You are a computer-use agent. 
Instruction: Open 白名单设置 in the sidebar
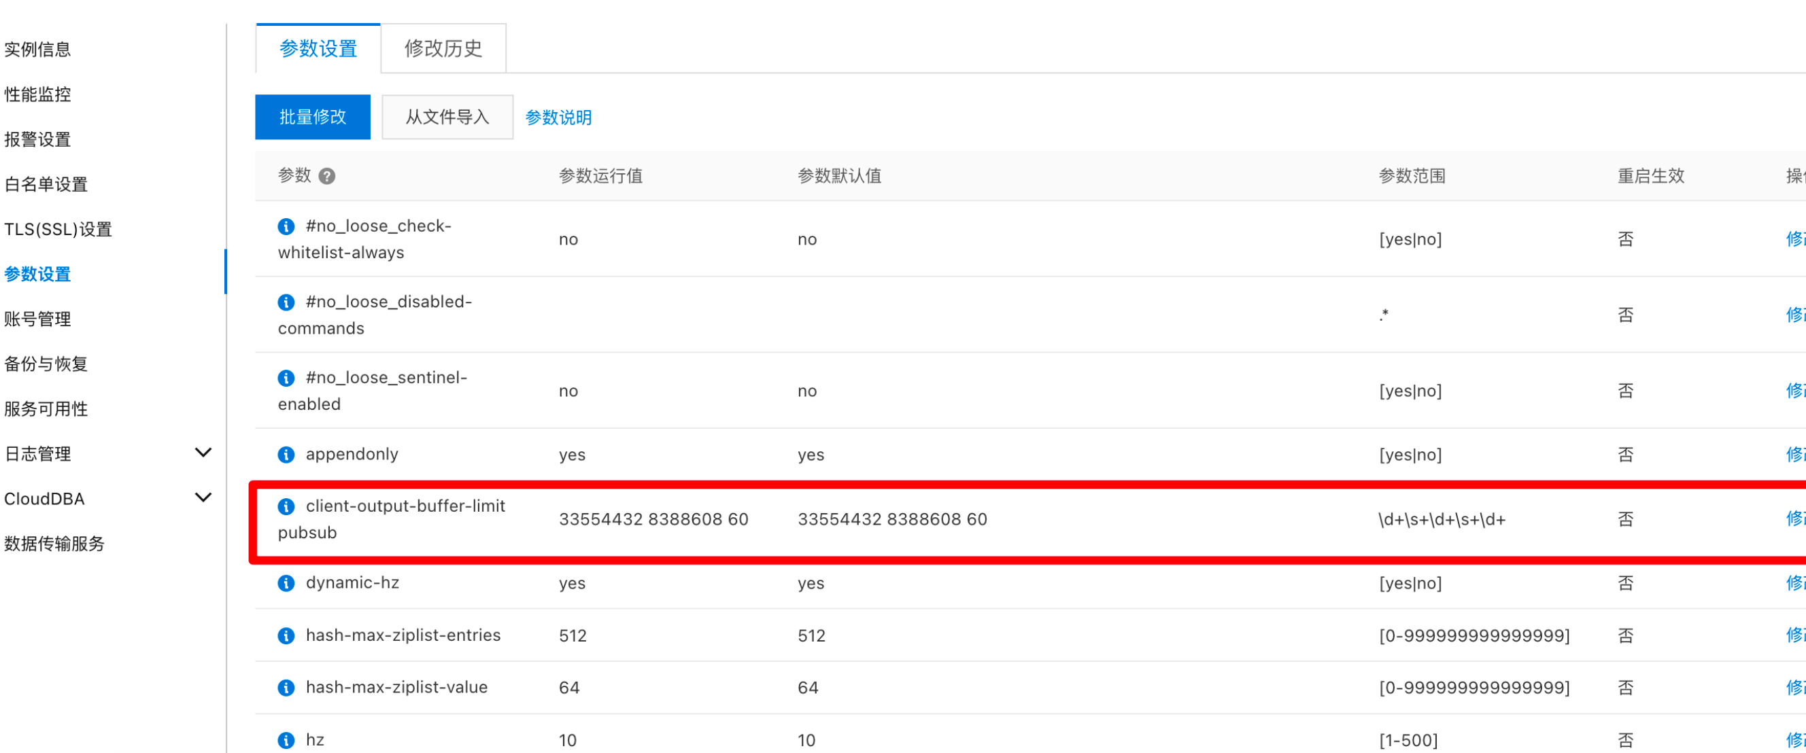coord(46,184)
